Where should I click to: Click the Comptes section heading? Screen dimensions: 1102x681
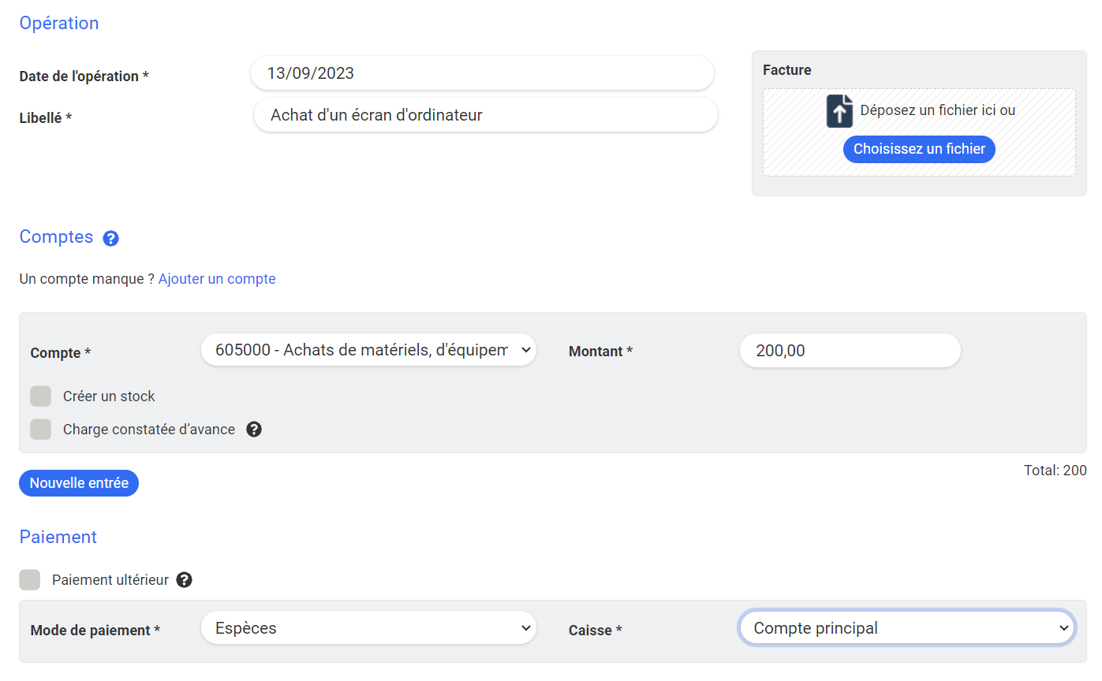(56, 237)
